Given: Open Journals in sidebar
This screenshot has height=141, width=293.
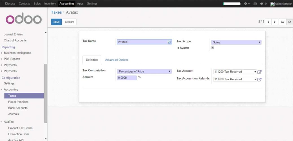Looking at the screenshot, I should [14, 114].
